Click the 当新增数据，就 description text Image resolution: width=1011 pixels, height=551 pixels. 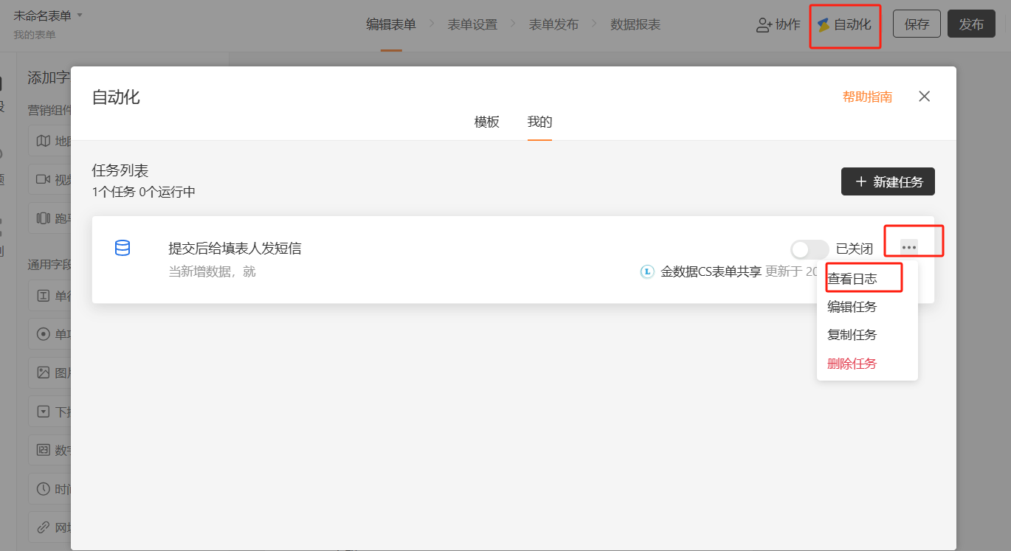[212, 271]
